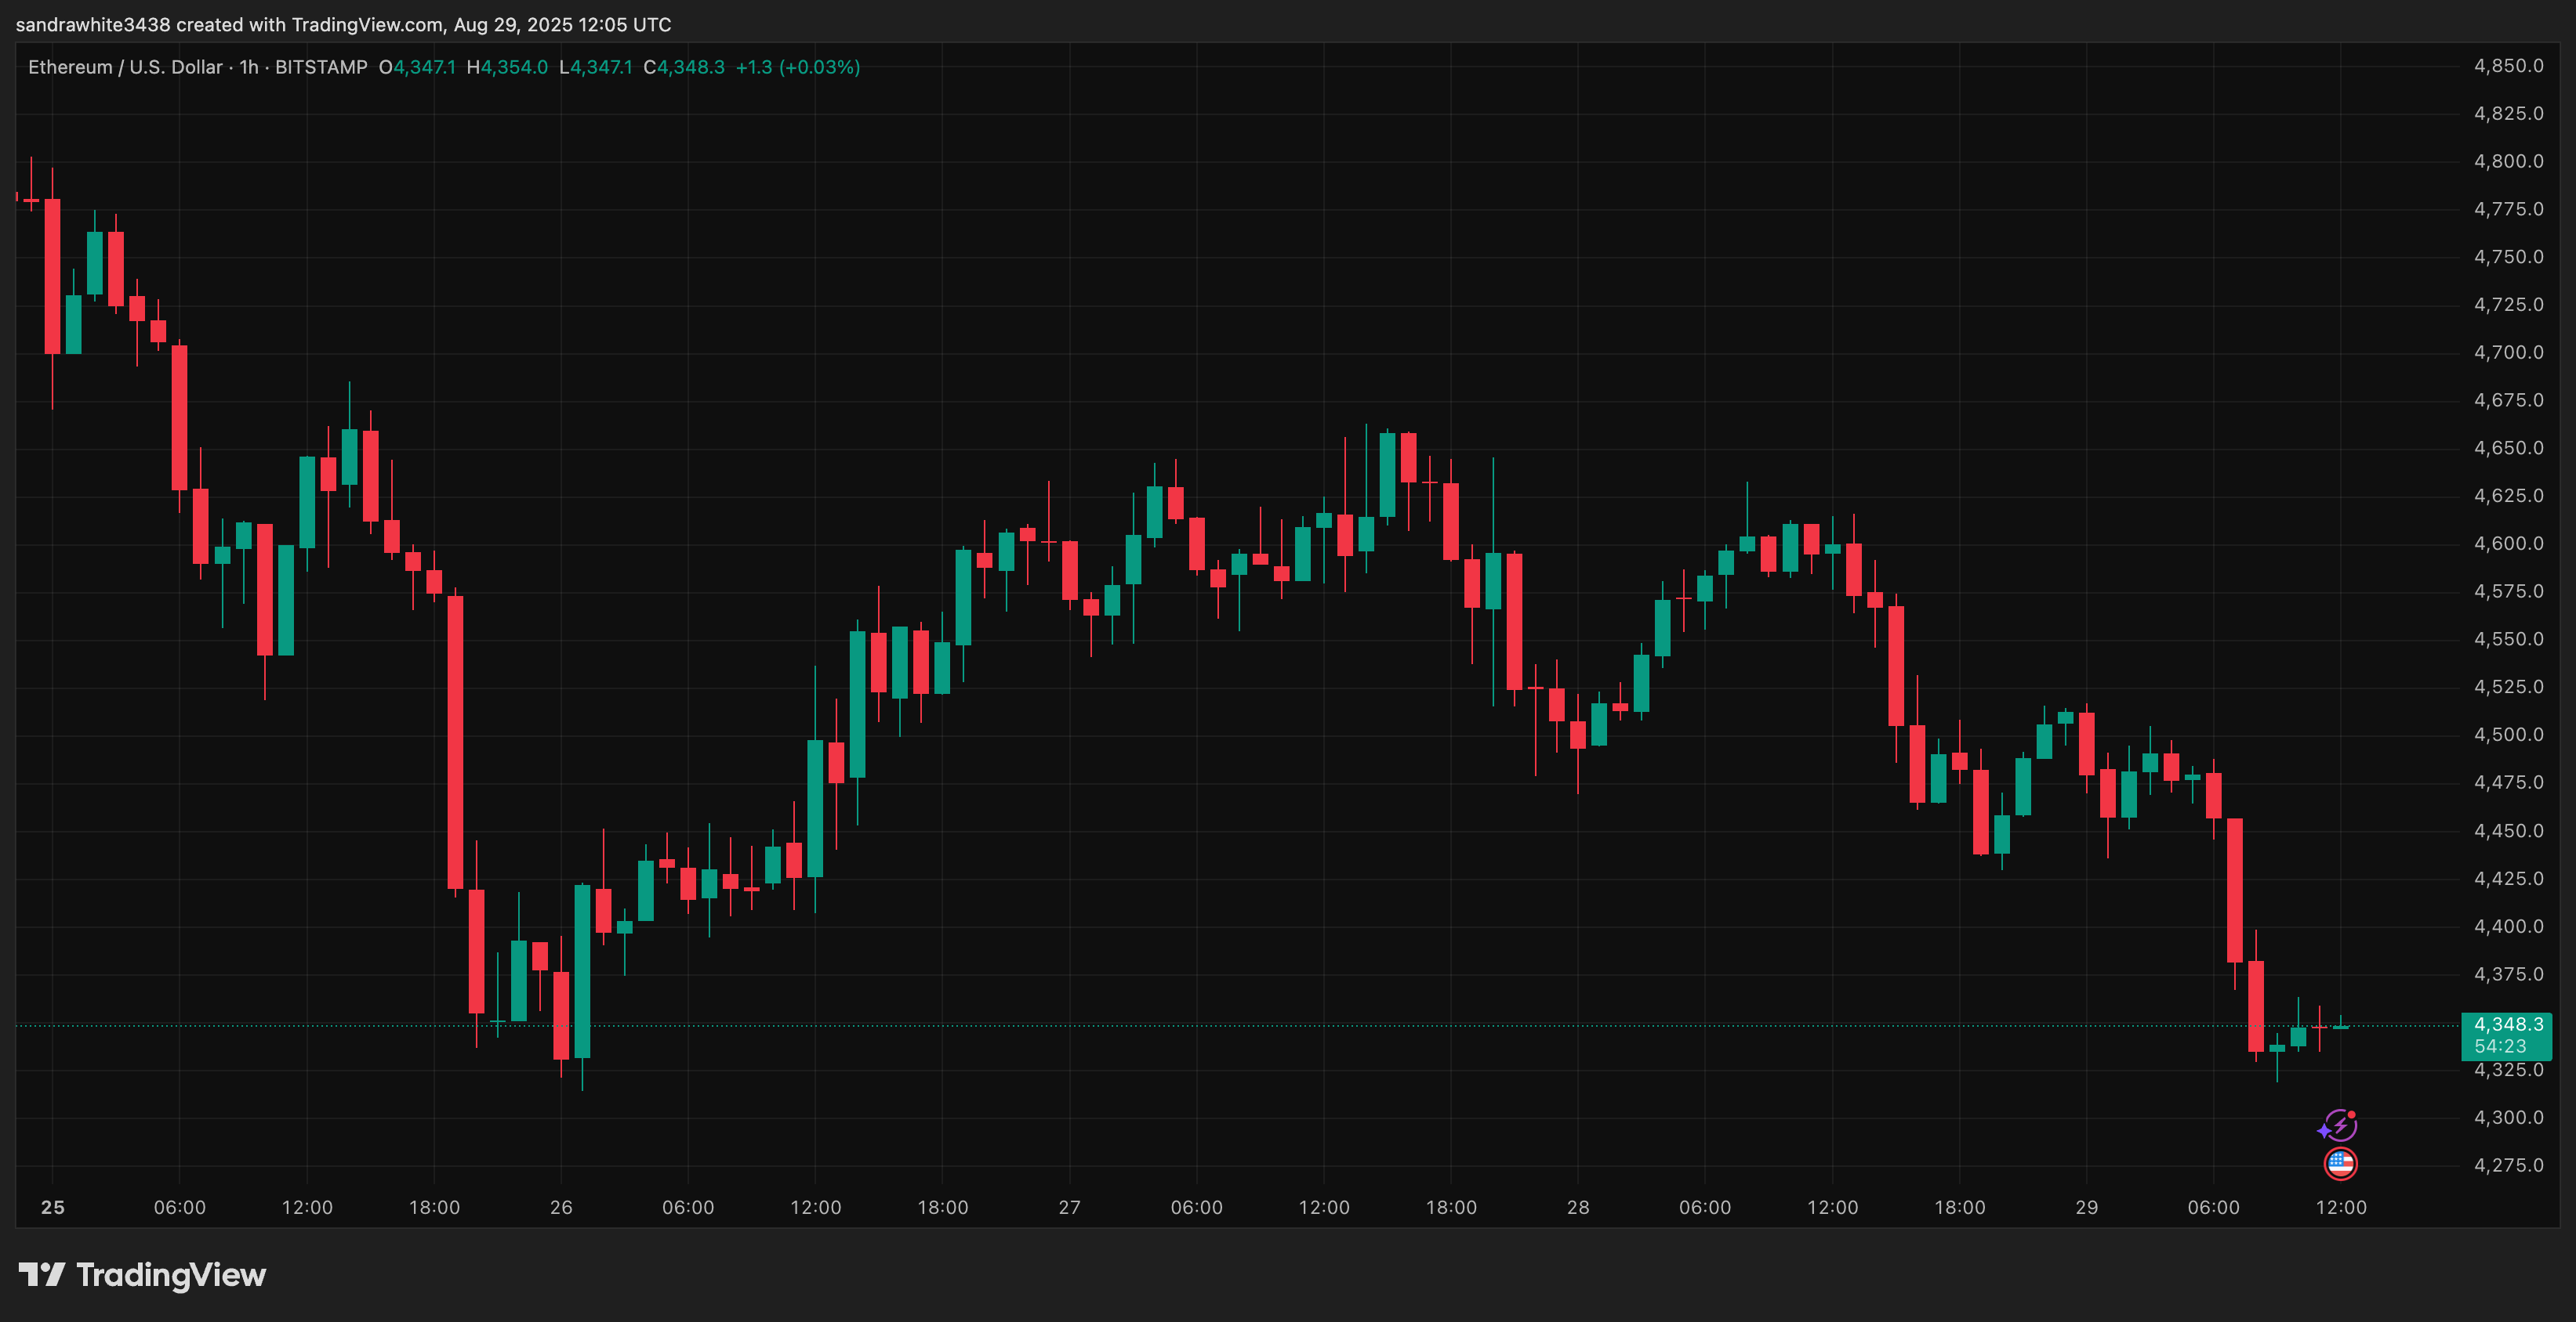Click the 4,850.0 price axis label

[2508, 66]
